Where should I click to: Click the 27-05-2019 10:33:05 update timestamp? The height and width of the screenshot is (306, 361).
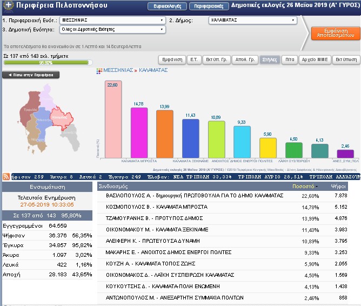(47, 205)
